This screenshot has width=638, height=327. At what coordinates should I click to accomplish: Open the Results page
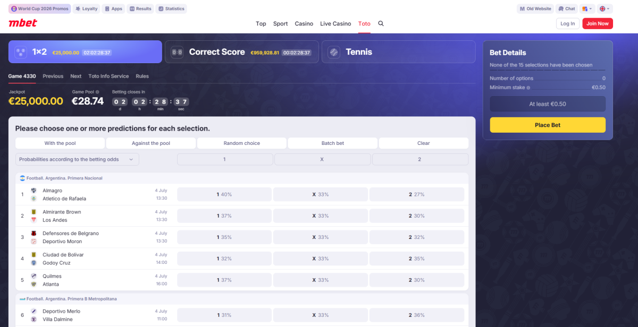[x=140, y=8]
